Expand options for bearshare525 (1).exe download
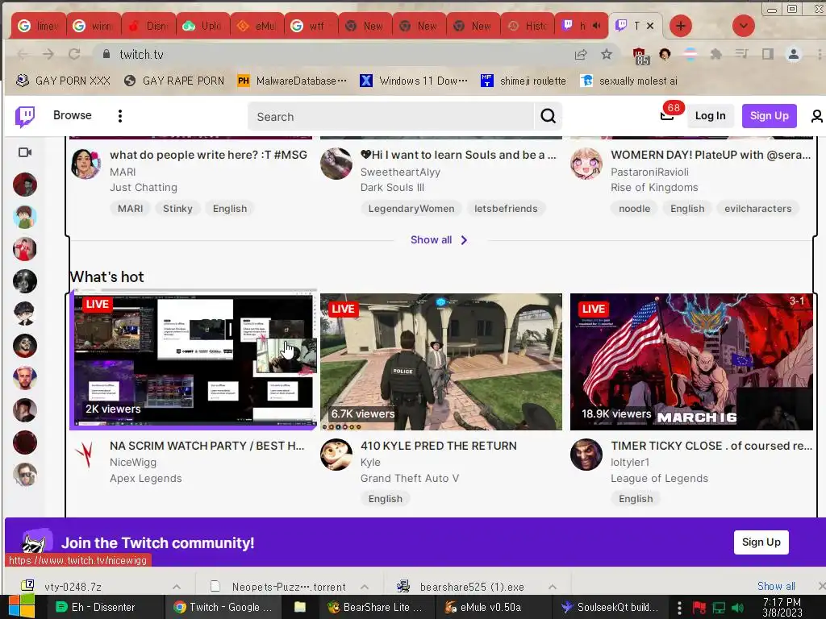This screenshot has width=826, height=619. coord(553,587)
